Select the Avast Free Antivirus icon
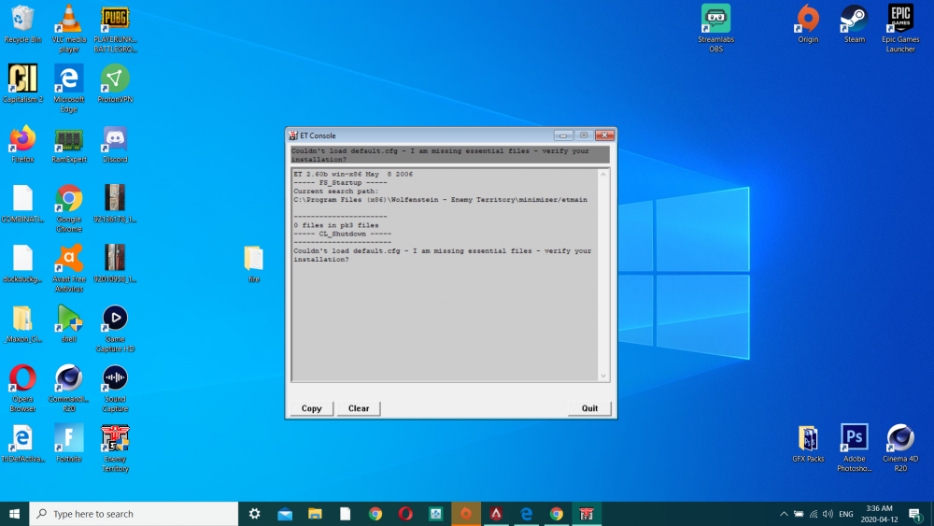934x526 pixels. click(69, 268)
